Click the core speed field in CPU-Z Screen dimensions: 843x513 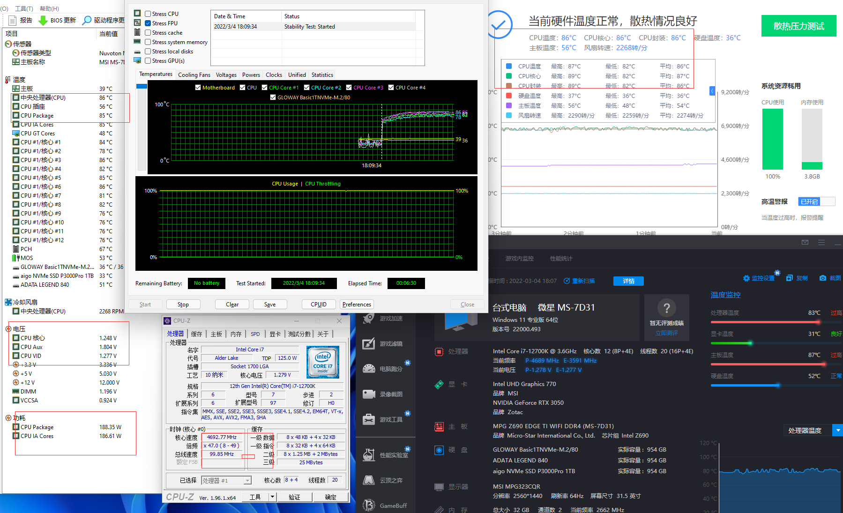point(222,437)
